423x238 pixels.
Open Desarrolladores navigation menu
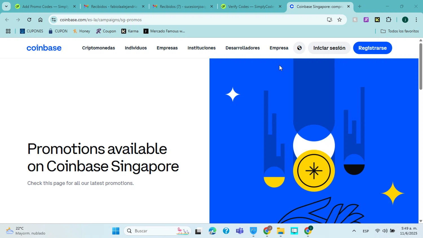tap(243, 48)
